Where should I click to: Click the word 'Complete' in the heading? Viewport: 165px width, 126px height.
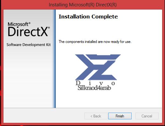tap(104, 17)
